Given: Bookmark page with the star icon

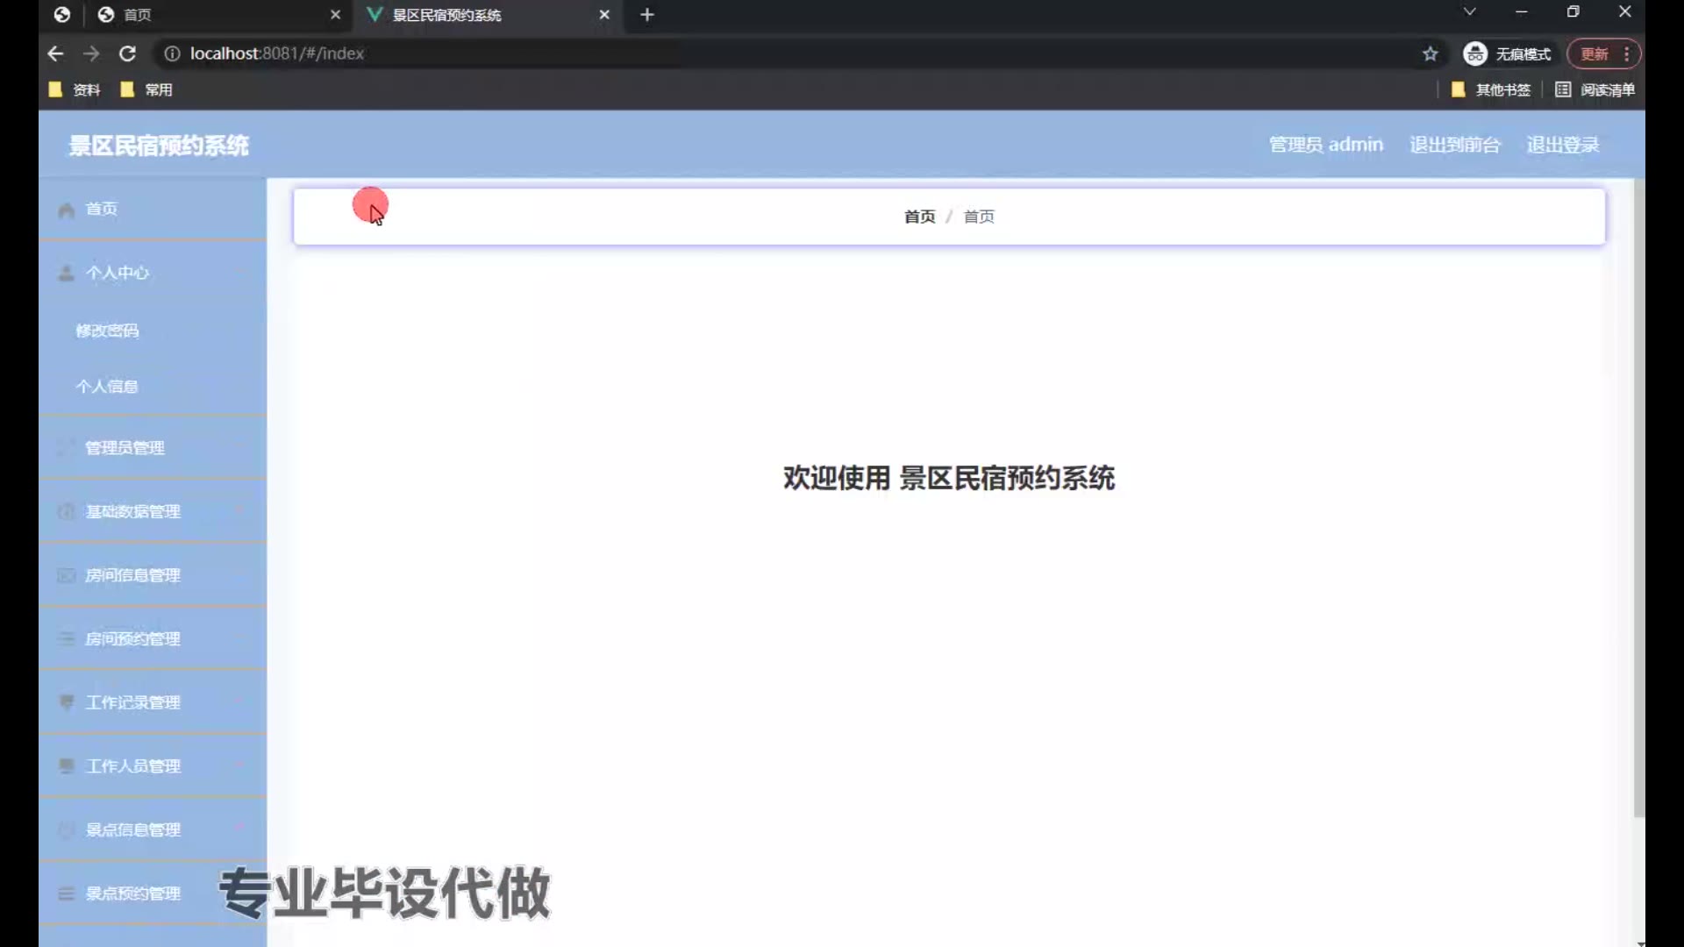Looking at the screenshot, I should coord(1431,54).
